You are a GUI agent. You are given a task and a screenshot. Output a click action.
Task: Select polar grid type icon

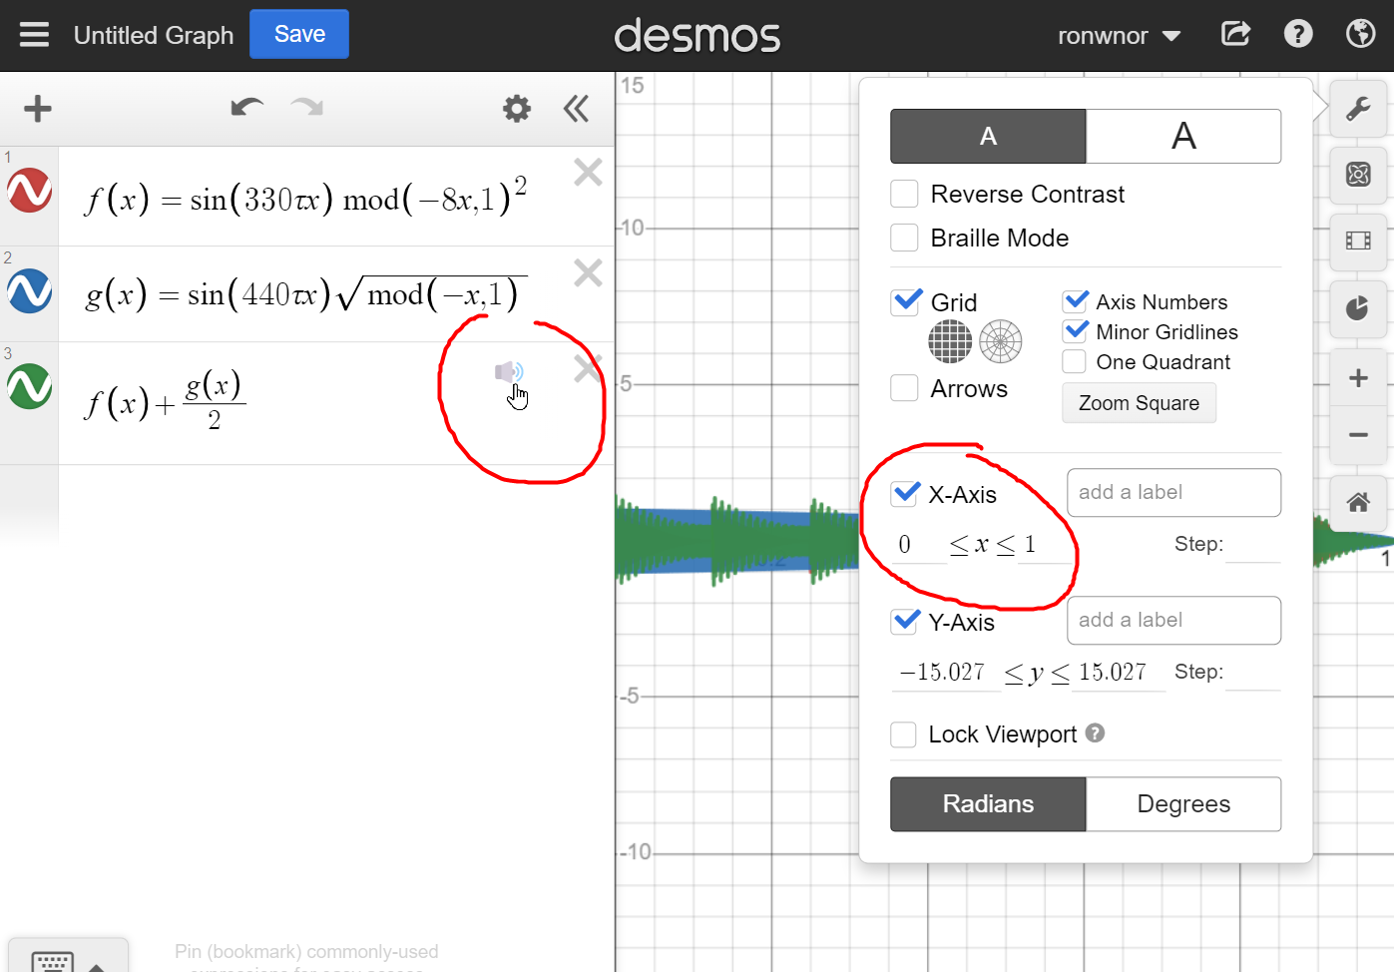[1001, 342]
